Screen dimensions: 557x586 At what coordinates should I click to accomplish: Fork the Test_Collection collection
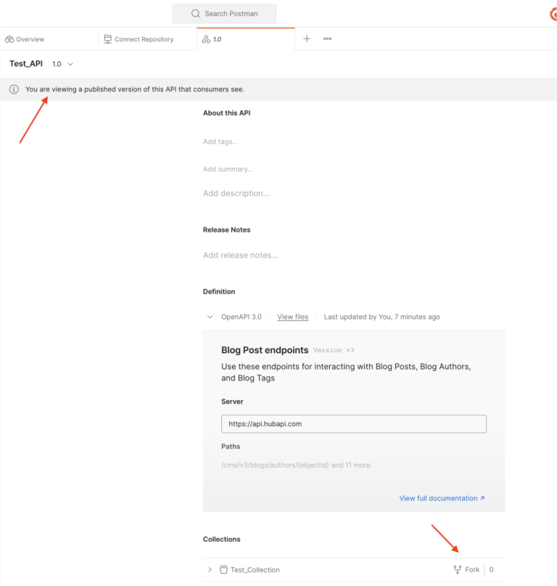(466, 569)
